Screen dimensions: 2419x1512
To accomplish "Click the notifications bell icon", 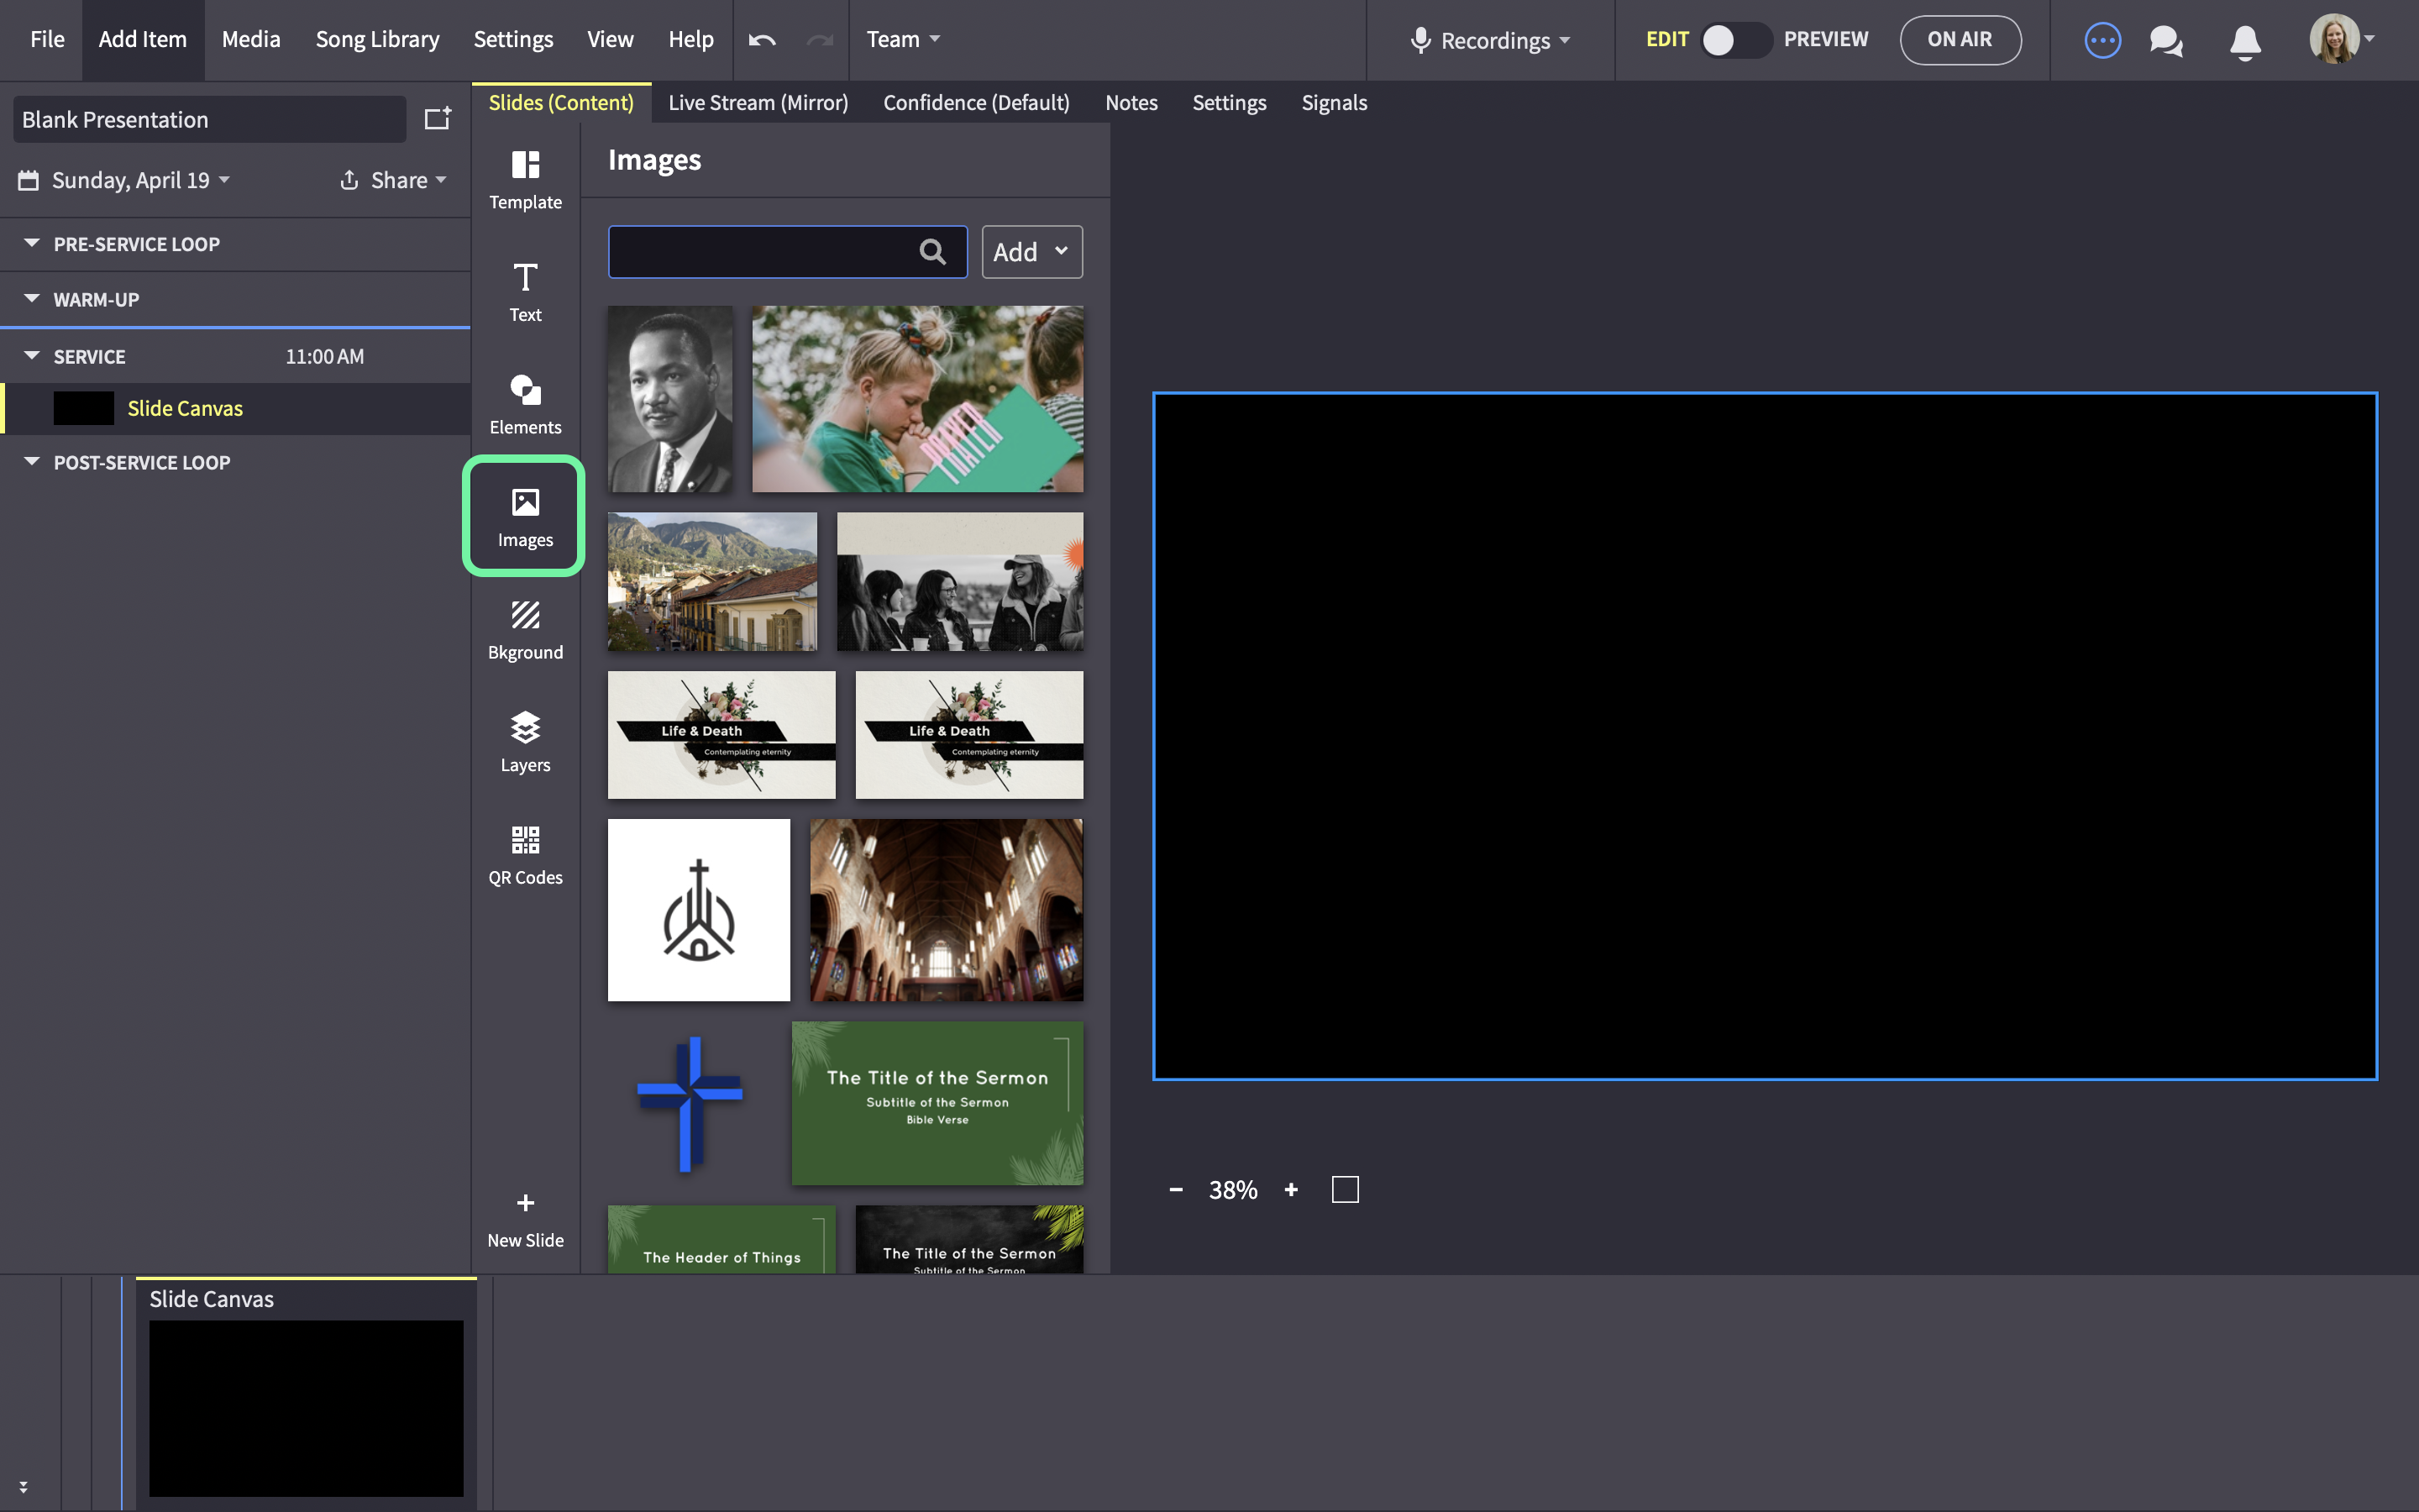I will point(2245,42).
